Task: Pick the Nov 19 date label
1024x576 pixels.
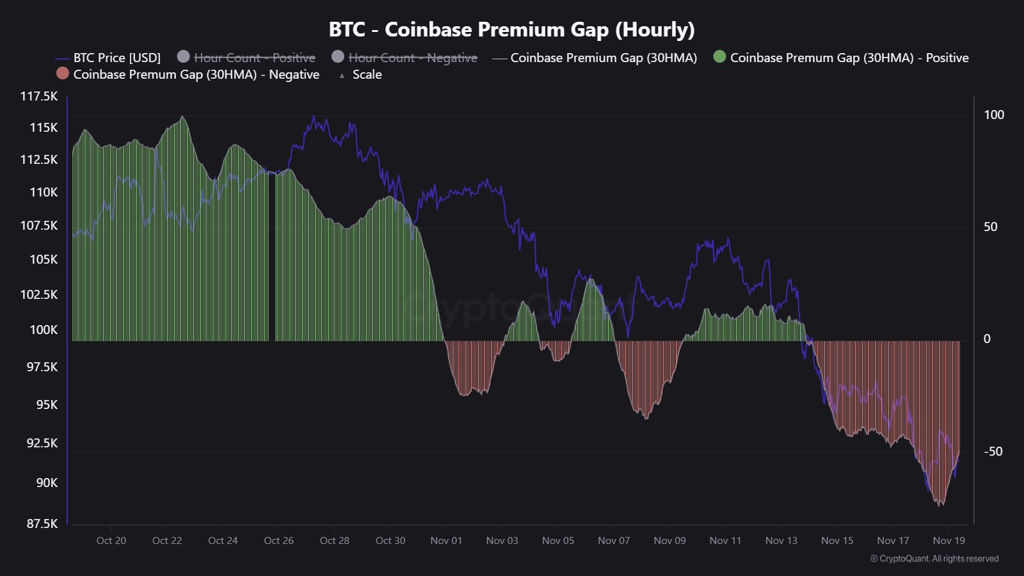Action: 948,541
